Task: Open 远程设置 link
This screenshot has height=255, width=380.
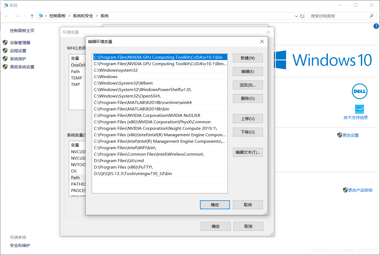Action: click(x=18, y=51)
